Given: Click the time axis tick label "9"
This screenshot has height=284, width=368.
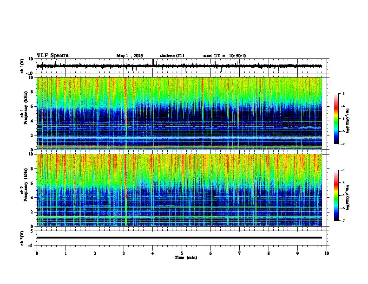Looking at the screenshot, I should [x=298, y=253].
